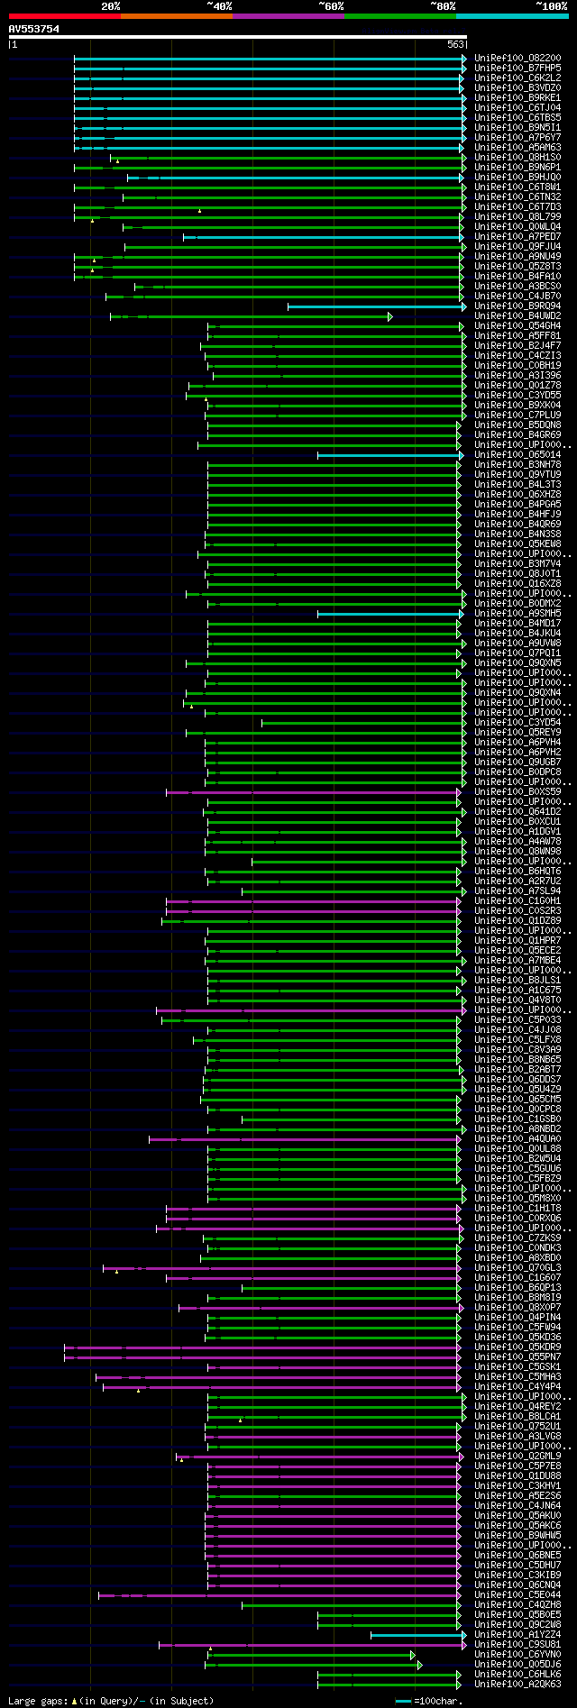Select hit label UniRef100_Q7PQI1
577x1708 pixels.
(518, 653)
